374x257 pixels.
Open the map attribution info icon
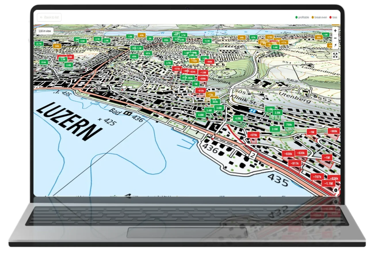pyautogui.click(x=336, y=190)
